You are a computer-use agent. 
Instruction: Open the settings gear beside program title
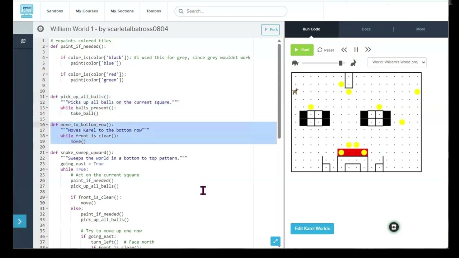pos(41,29)
